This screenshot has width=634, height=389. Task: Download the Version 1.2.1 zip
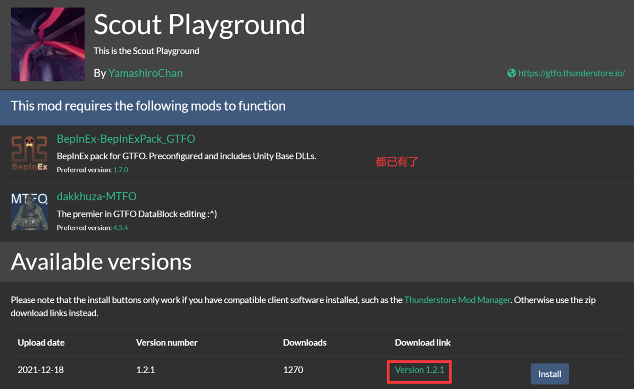click(x=419, y=370)
